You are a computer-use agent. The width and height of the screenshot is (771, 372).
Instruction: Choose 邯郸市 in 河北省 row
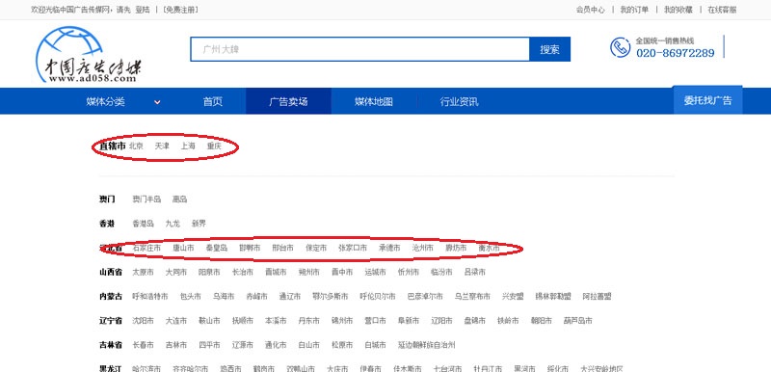pos(250,249)
